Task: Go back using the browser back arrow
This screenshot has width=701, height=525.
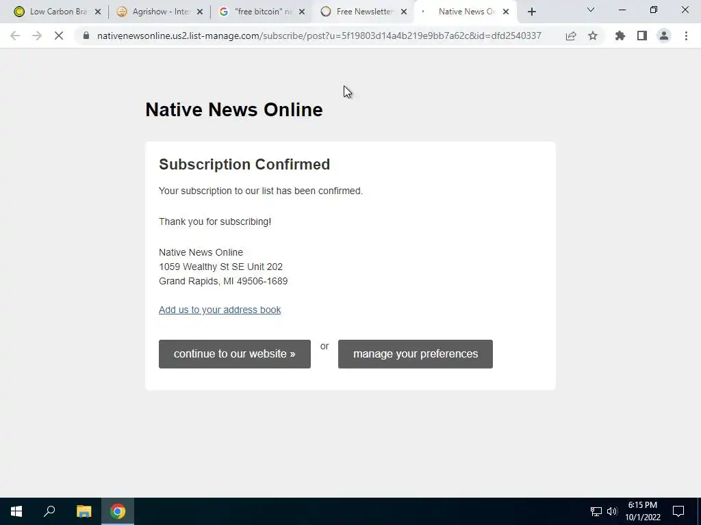Action: click(15, 36)
